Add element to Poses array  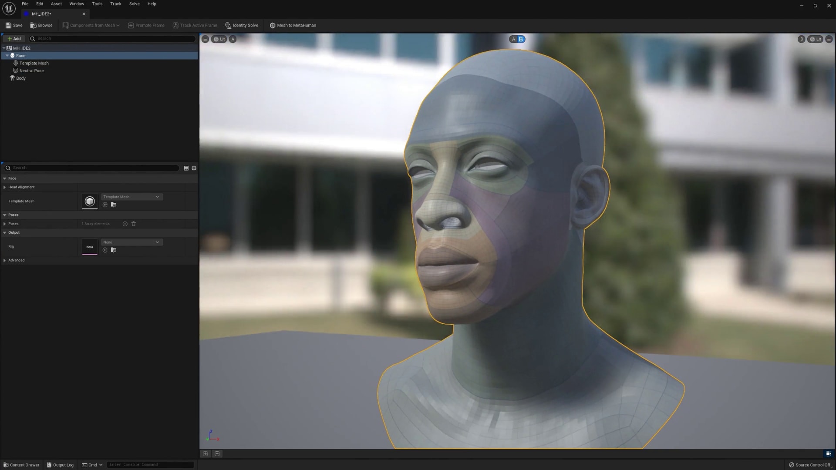tap(125, 224)
